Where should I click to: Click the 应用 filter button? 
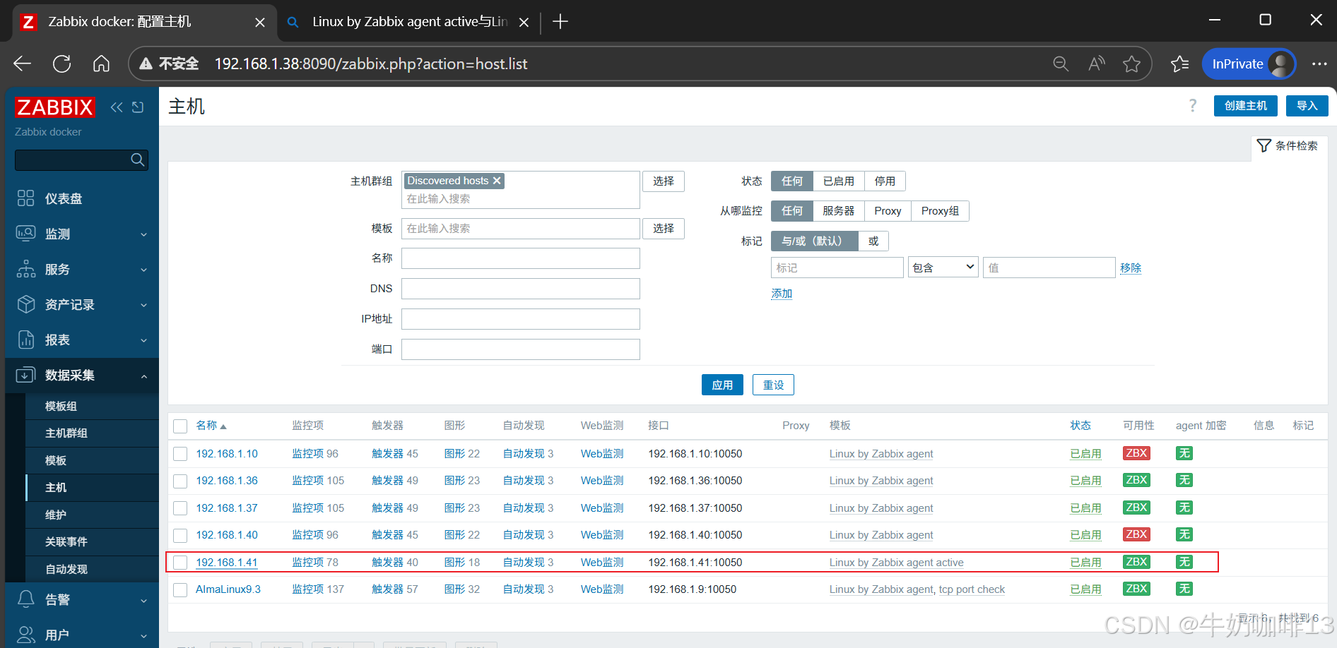click(722, 385)
